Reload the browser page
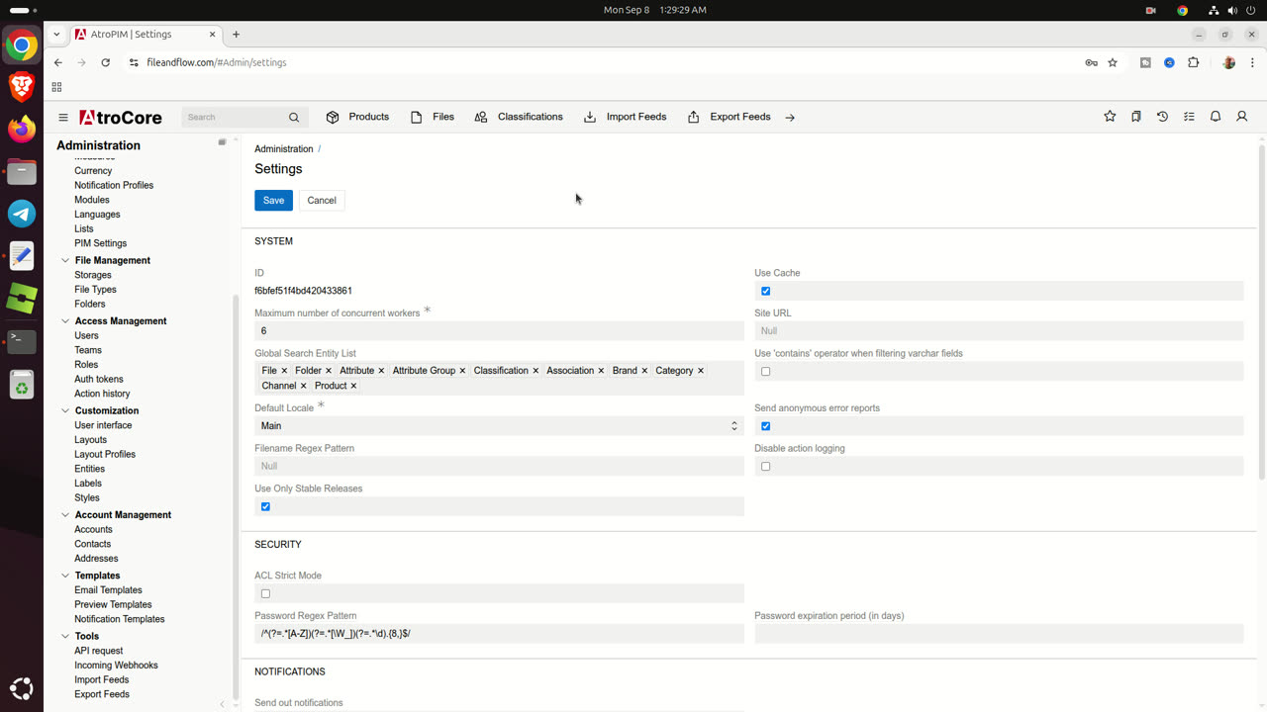Viewport: 1267px width, 712px height. [x=106, y=62]
